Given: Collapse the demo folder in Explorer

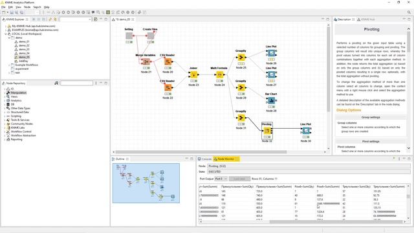Looking at the screenshot, I should (x=9, y=38).
